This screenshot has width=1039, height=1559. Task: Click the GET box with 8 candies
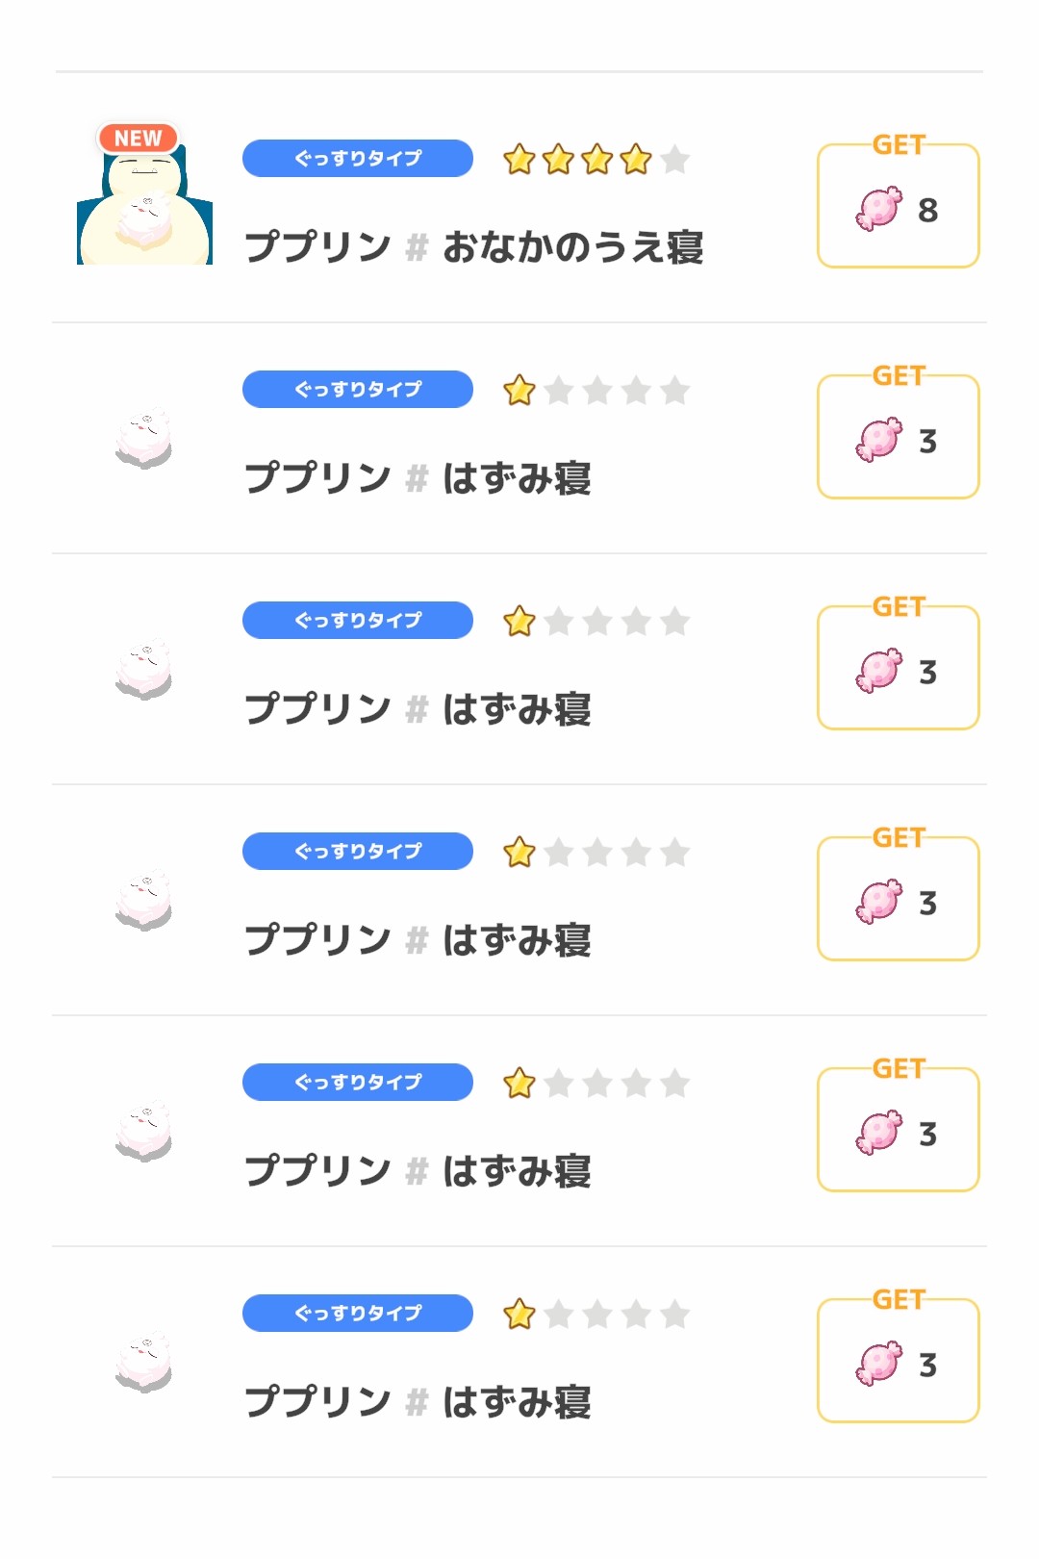click(899, 202)
